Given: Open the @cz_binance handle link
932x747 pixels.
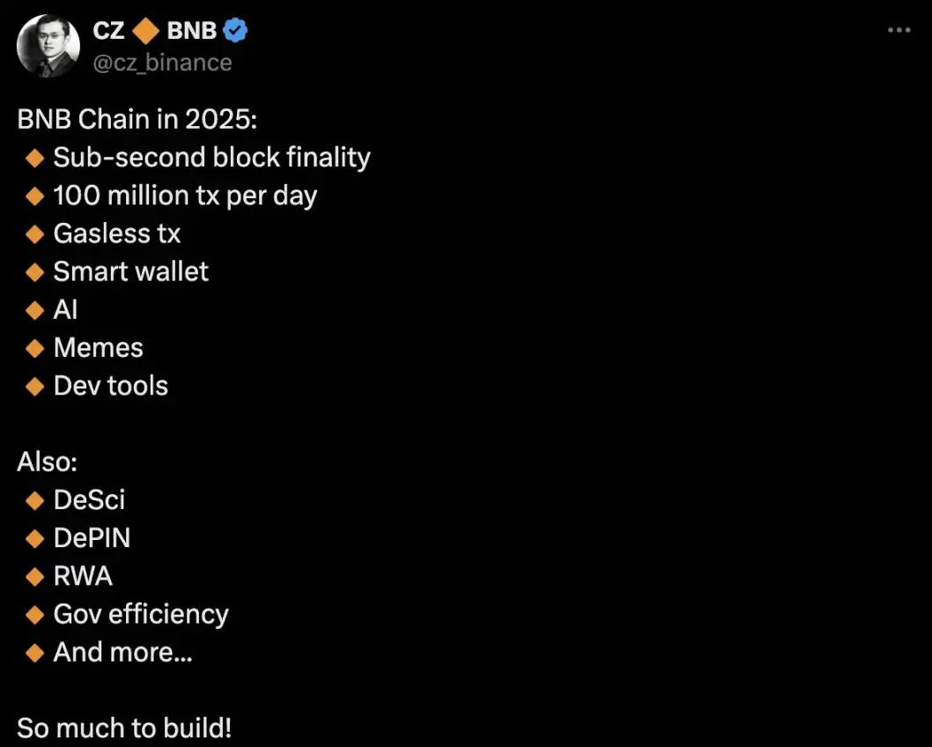Looking at the screenshot, I should 162,63.
